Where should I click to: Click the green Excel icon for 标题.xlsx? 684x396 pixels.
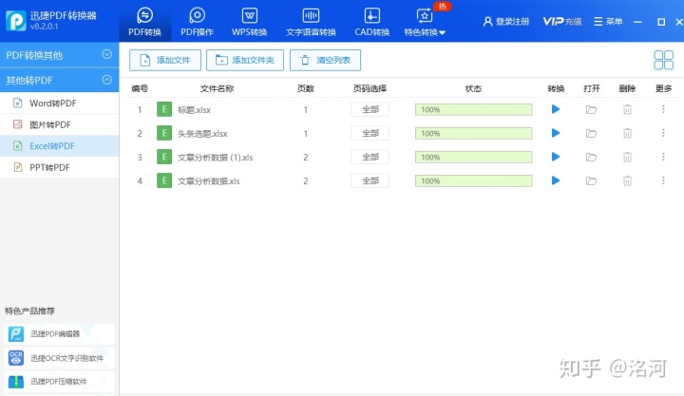[x=164, y=109]
